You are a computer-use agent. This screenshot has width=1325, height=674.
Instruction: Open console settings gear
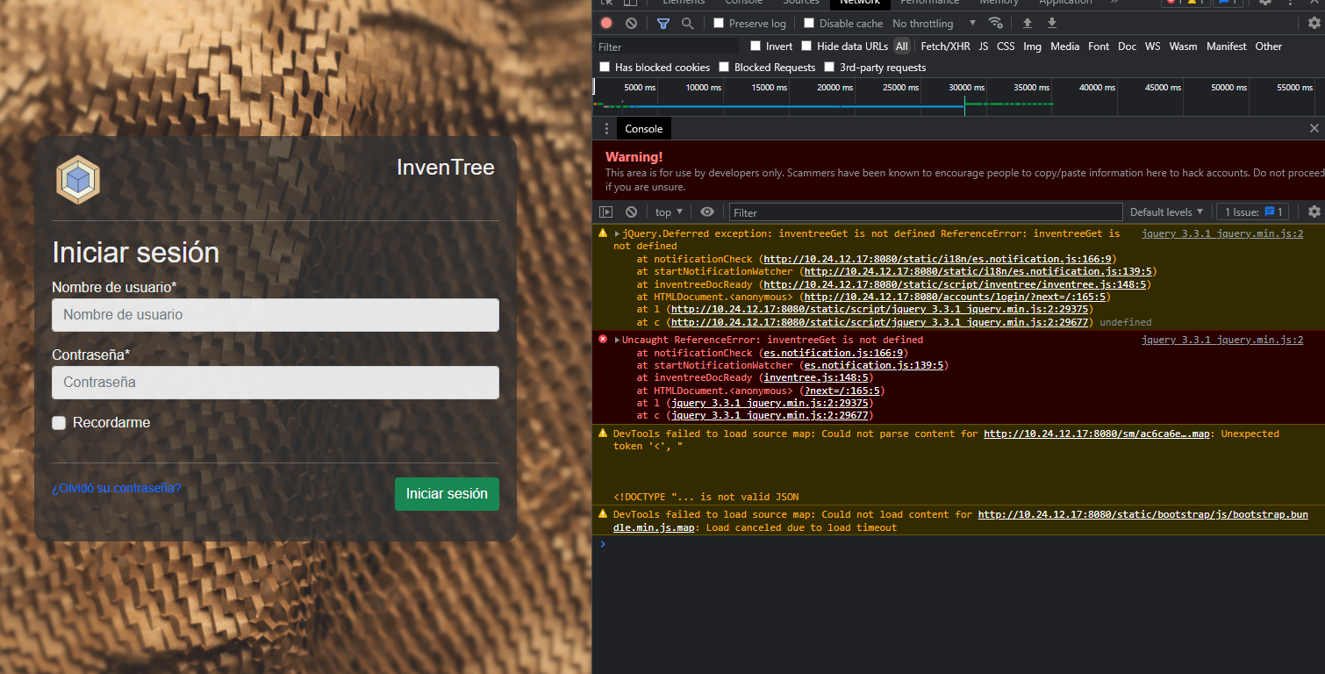point(1314,212)
